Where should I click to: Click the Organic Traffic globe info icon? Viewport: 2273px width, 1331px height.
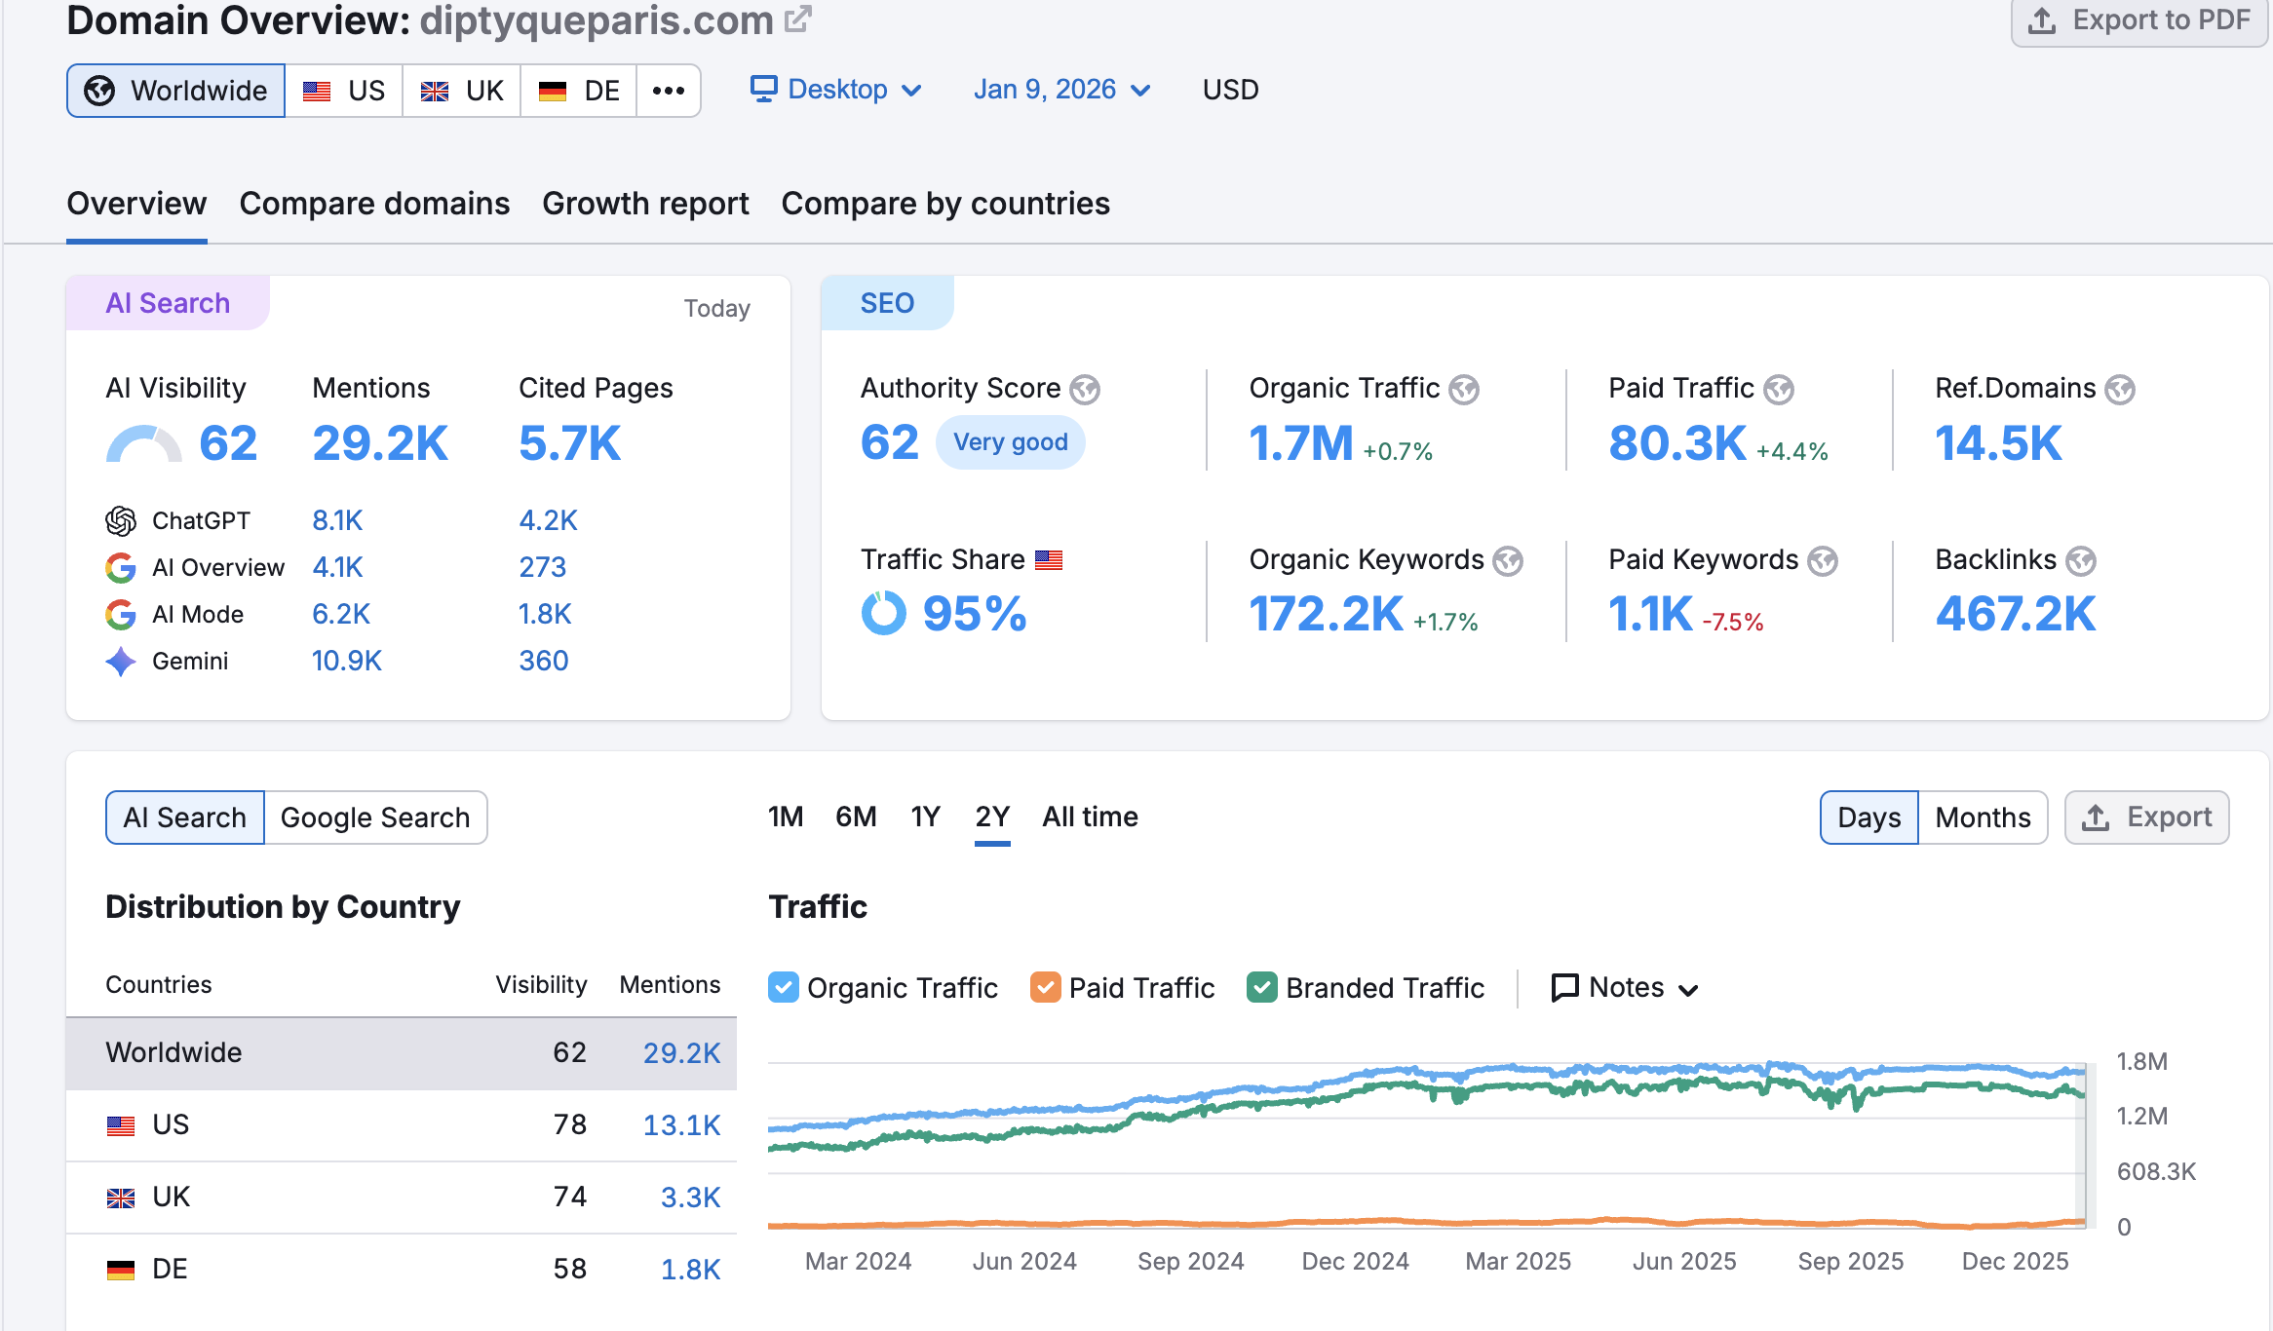tap(1464, 390)
